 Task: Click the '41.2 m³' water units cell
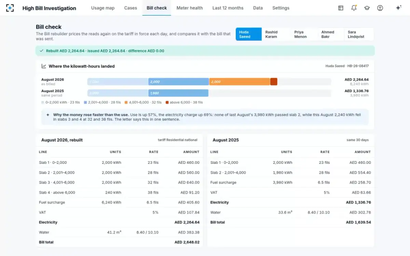[114, 232]
